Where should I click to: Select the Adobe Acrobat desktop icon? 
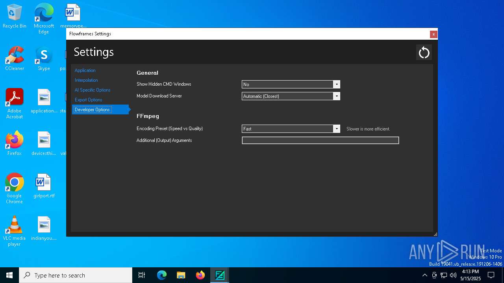(15, 104)
